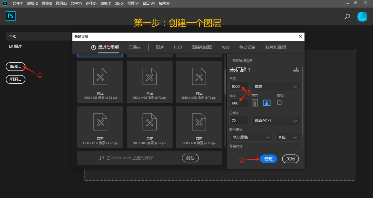The height and width of the screenshot is (198, 373).
Task: Close the Photoshop application window
Action: (365, 3)
